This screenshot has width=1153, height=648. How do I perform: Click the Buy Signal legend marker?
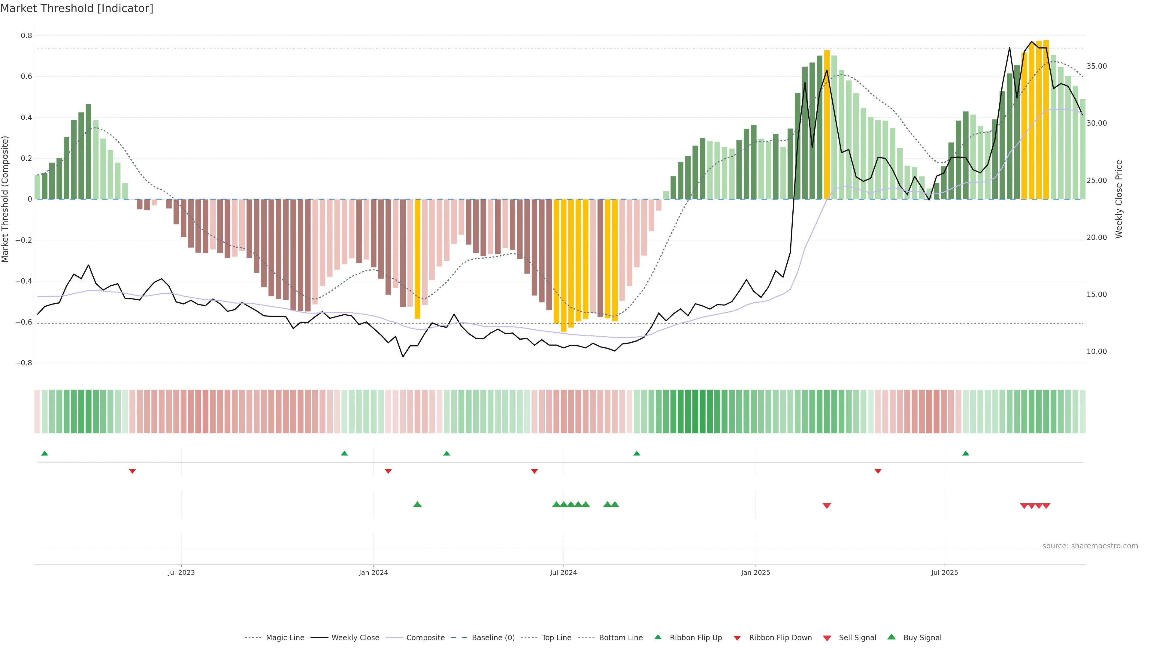891,637
